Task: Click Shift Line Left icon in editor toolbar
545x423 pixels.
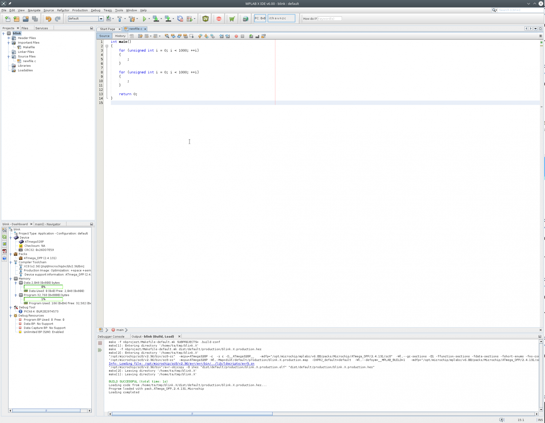Action: click(221, 36)
